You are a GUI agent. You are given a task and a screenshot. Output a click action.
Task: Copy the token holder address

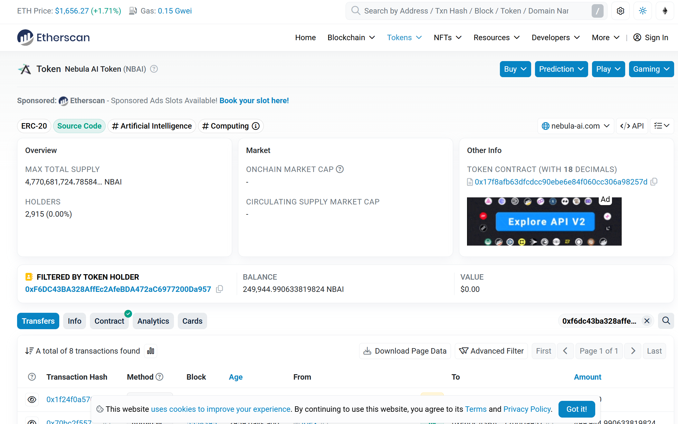tap(219, 289)
